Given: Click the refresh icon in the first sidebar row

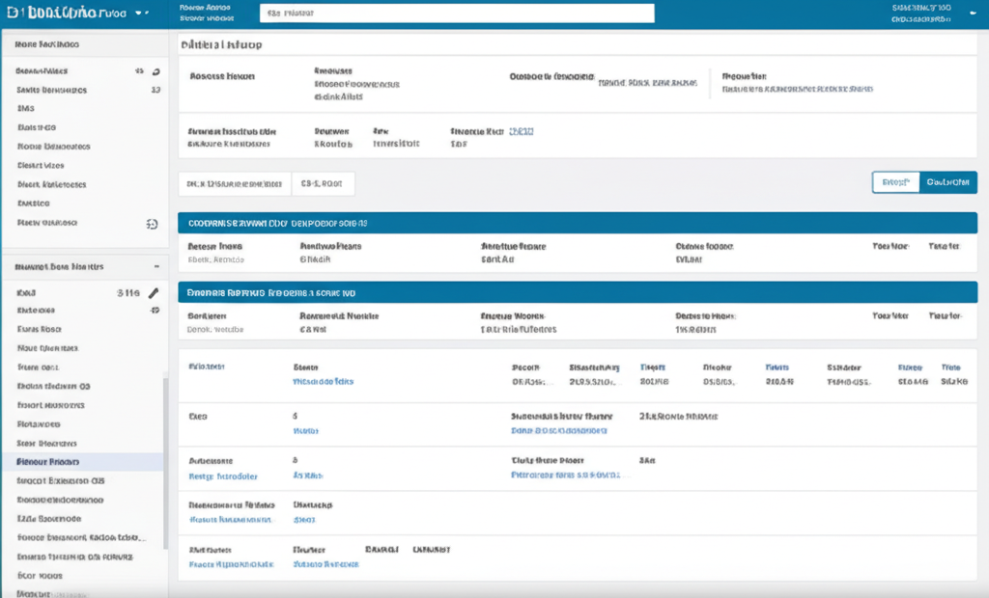Looking at the screenshot, I should [155, 71].
